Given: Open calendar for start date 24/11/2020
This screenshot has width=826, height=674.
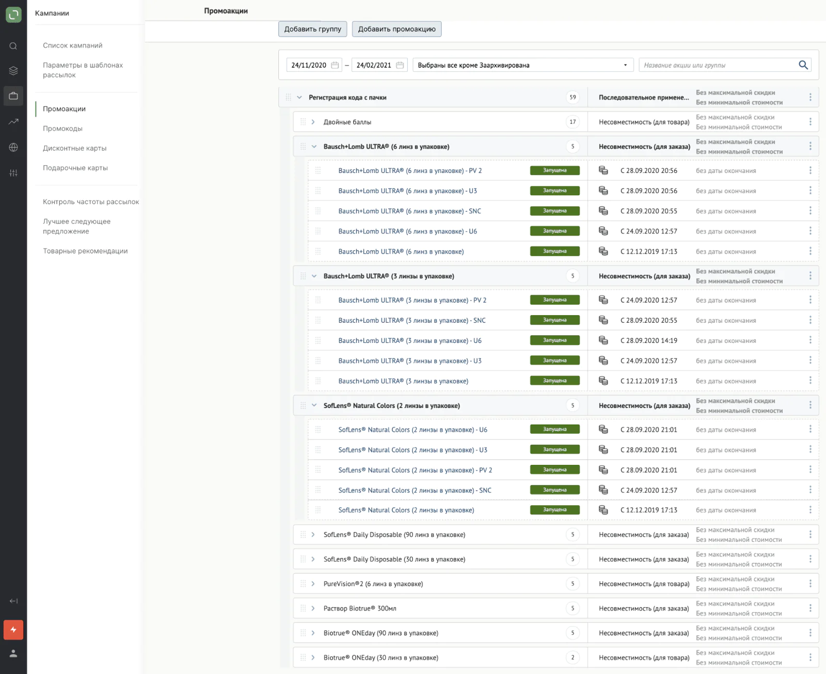Looking at the screenshot, I should 335,65.
